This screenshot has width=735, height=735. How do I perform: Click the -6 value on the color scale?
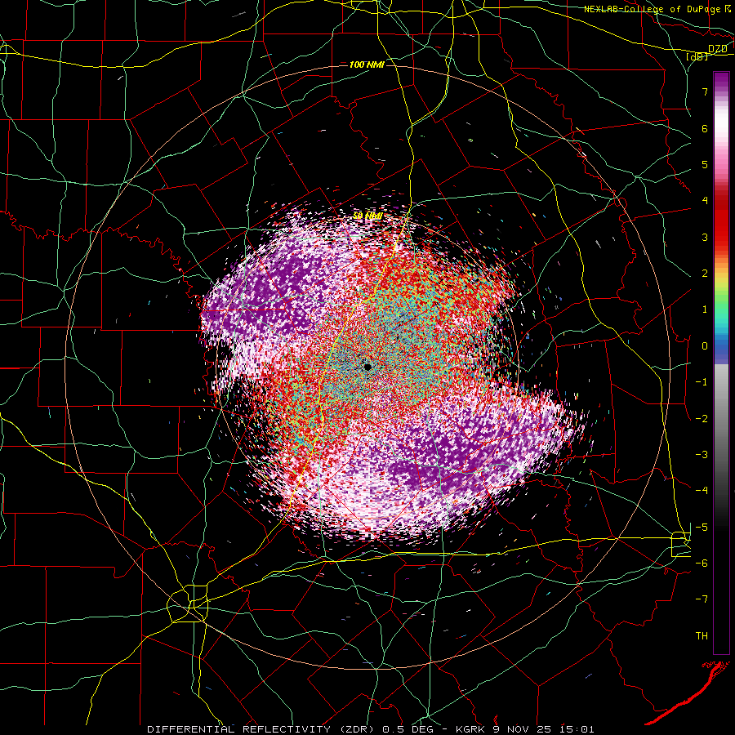702,563
